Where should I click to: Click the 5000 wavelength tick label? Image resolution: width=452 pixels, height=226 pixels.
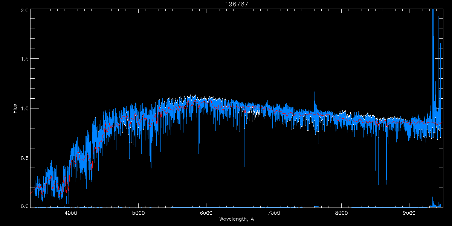(138, 212)
